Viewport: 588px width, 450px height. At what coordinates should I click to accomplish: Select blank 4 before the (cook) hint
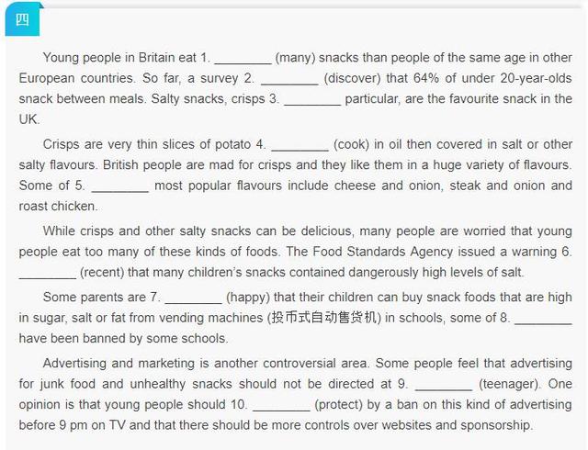coord(300,144)
